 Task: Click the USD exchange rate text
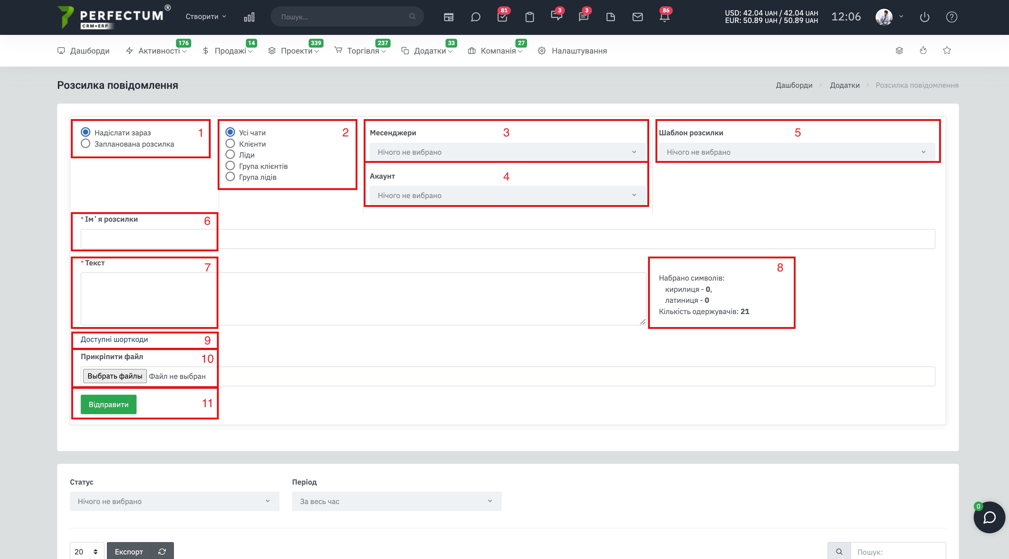point(771,13)
